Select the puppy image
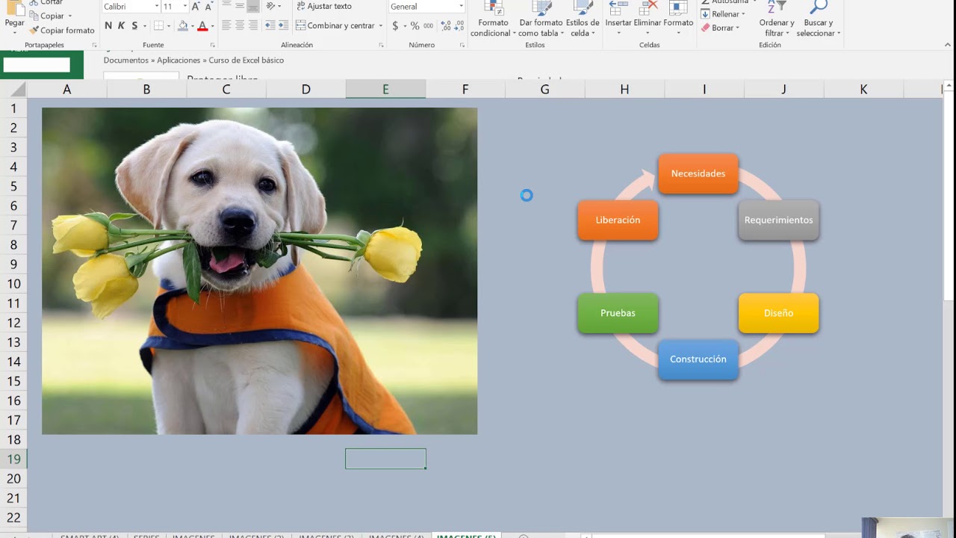Screen dimensions: 956x538 [x=259, y=271]
